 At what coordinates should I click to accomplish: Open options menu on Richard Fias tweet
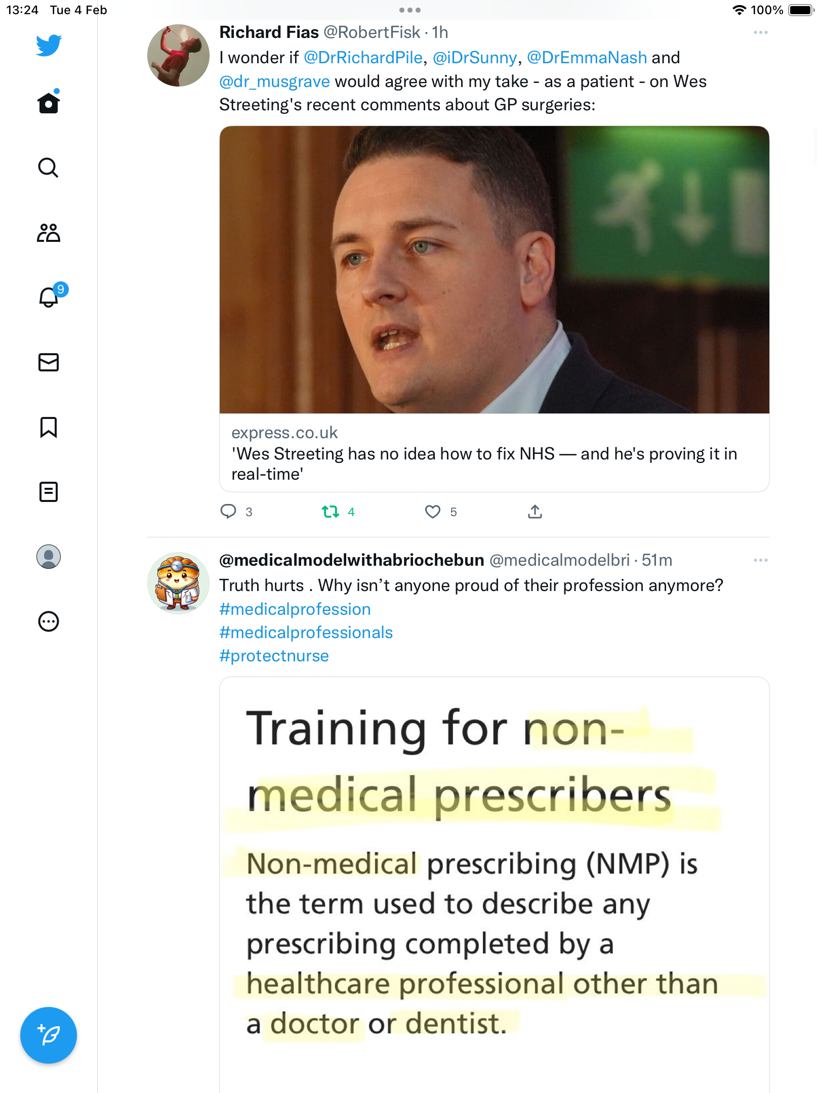click(760, 32)
